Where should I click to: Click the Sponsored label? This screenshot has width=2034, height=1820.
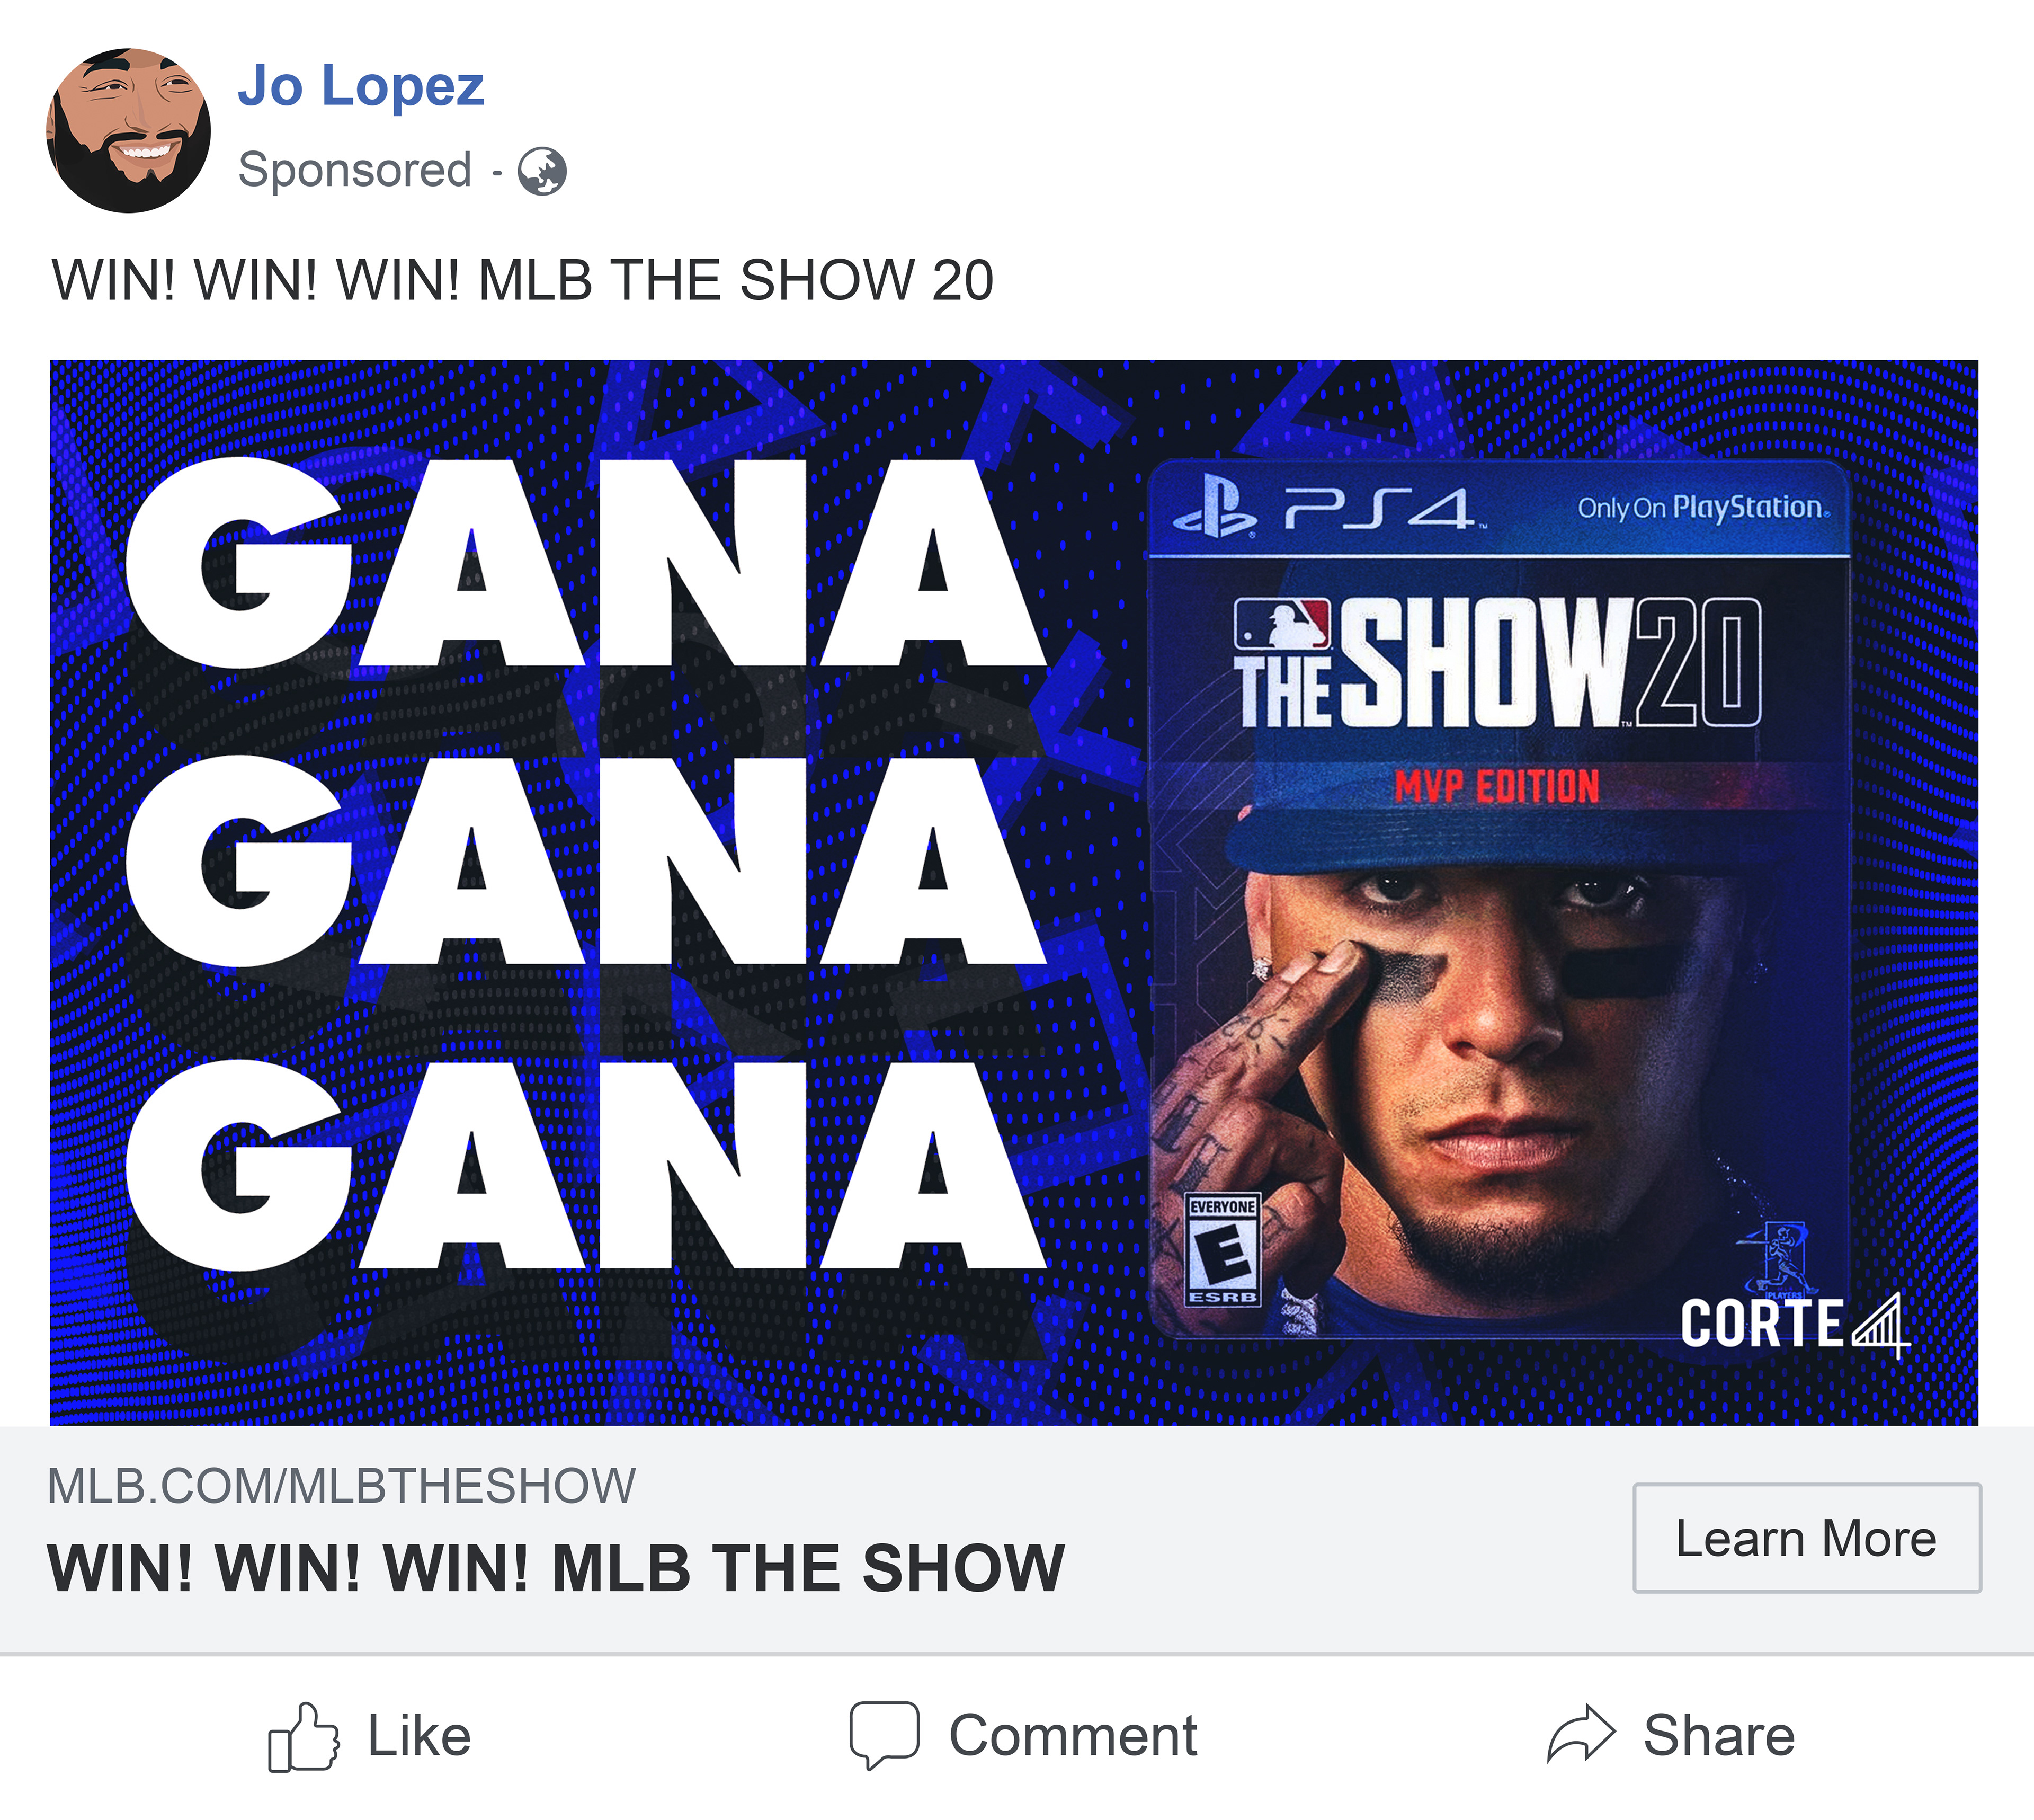point(355,170)
